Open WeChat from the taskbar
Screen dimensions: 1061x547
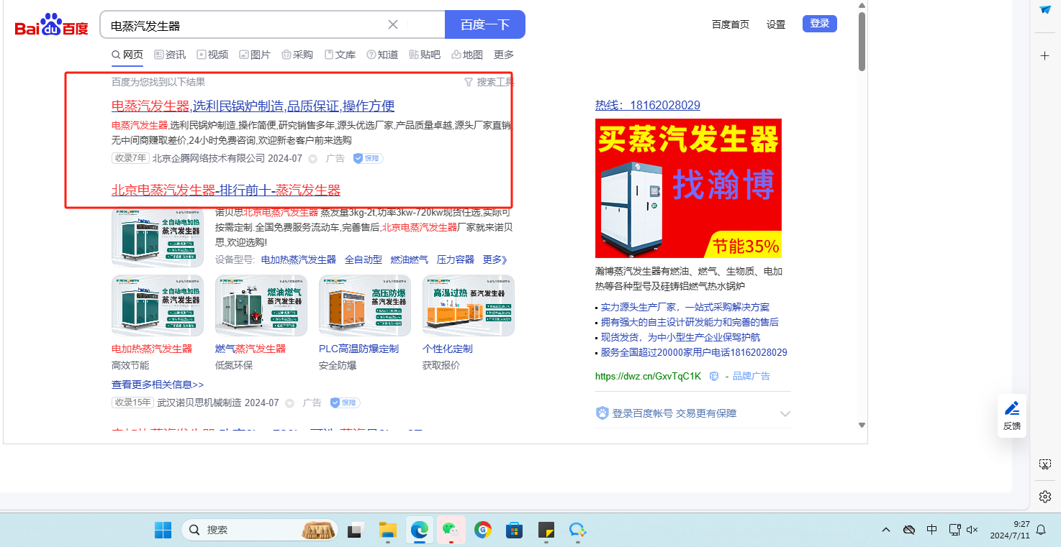tap(451, 530)
